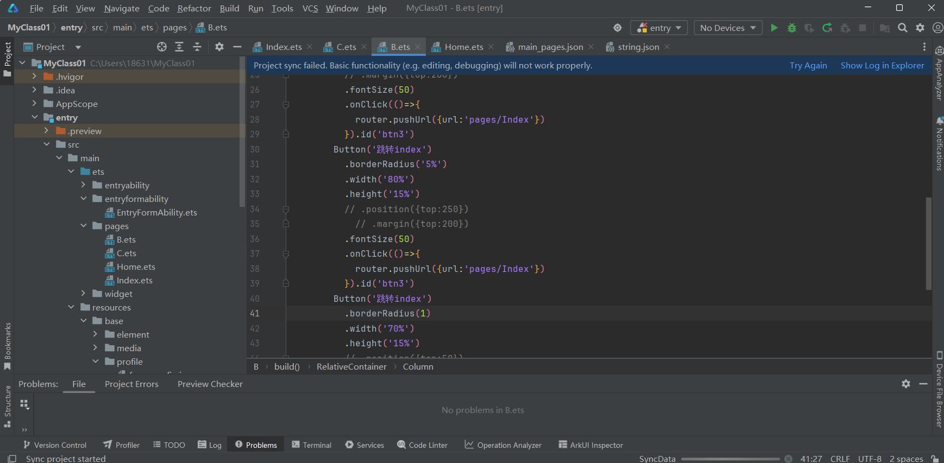This screenshot has height=463, width=944.
Task: Collapse all in Project tree
Action: 197,47
